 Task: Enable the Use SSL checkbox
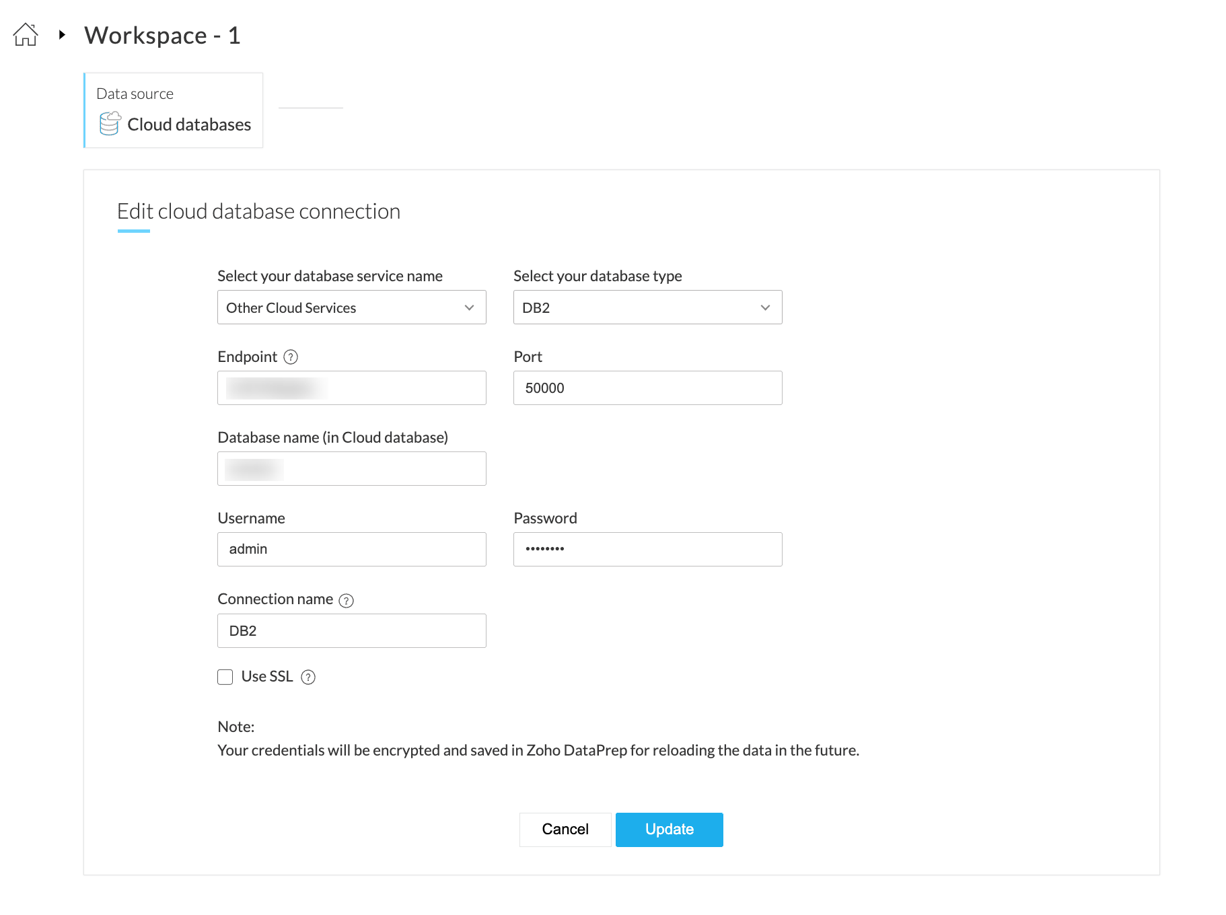tap(225, 677)
